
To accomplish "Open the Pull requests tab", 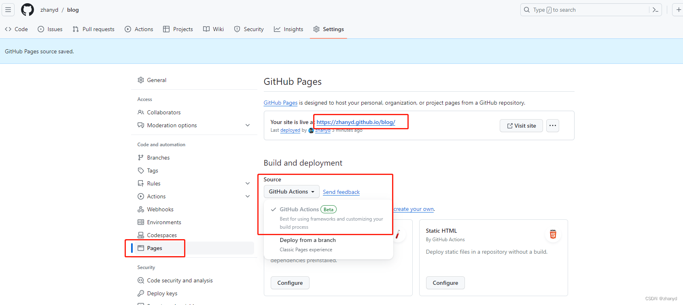I will click(x=93, y=29).
